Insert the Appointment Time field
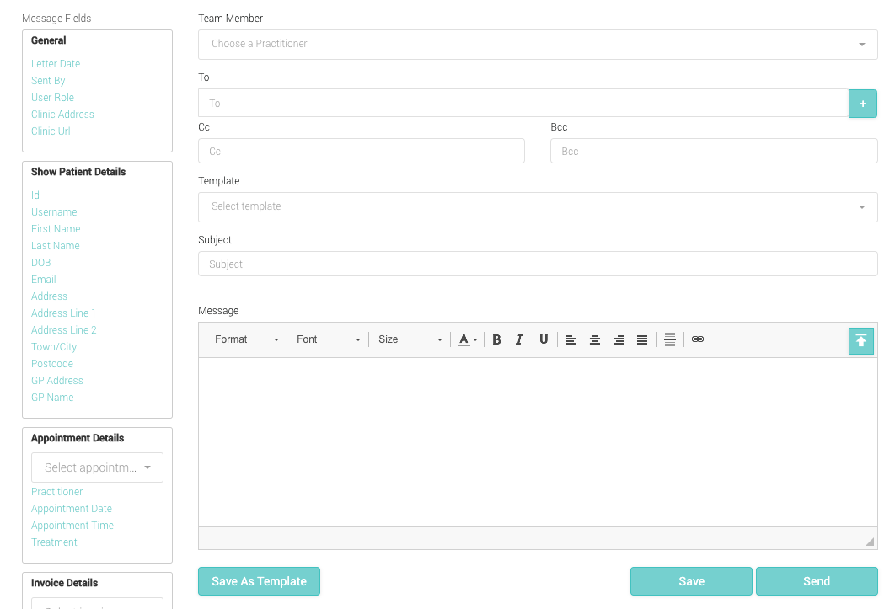Image resolution: width=895 pixels, height=609 pixels. 72,525
